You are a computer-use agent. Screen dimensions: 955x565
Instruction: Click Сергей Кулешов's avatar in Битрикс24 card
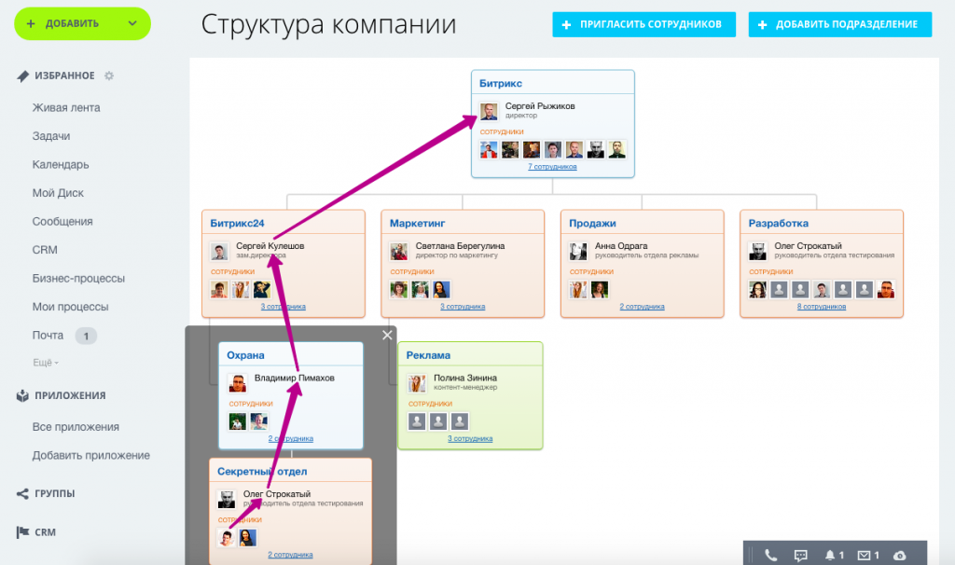[x=219, y=251]
